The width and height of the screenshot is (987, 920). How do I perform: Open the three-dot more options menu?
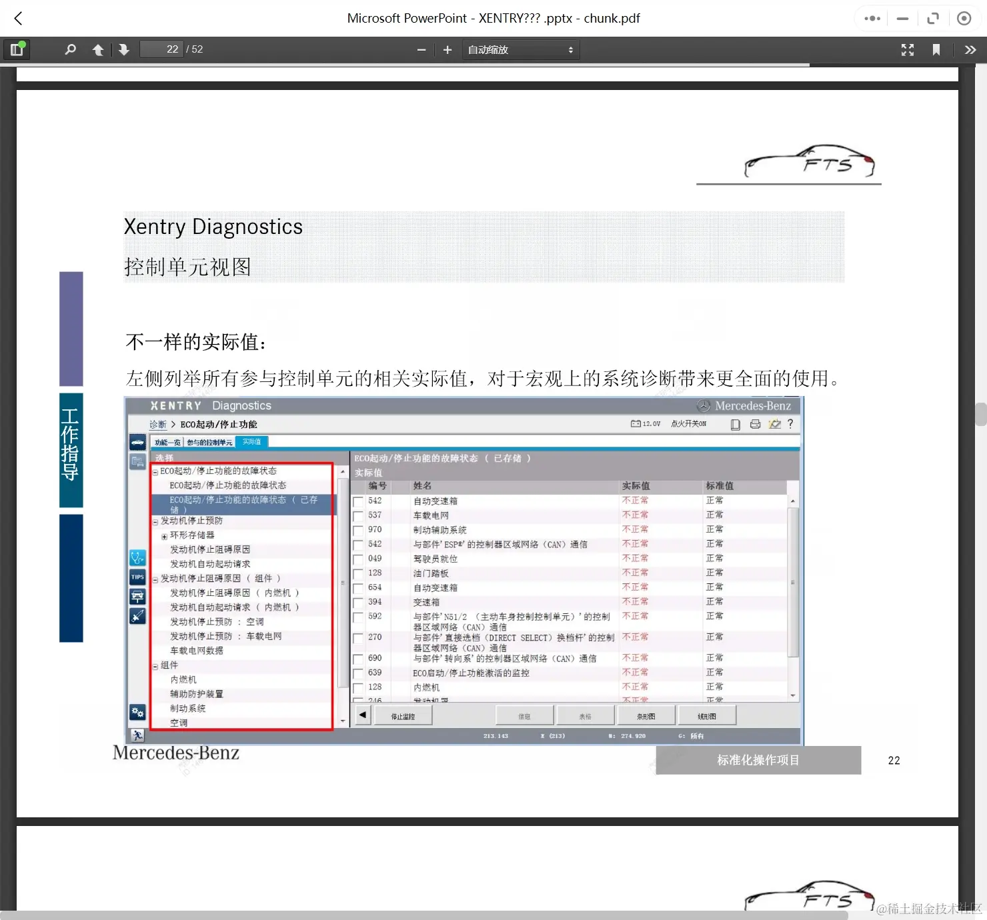tap(872, 18)
